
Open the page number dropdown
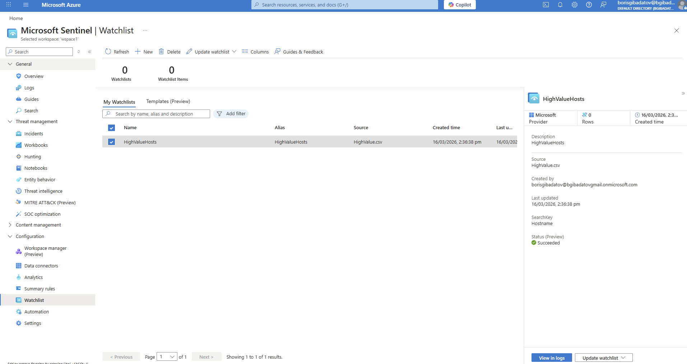[167, 357]
